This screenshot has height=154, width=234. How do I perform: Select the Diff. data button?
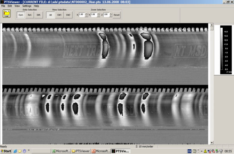pos(39,15)
